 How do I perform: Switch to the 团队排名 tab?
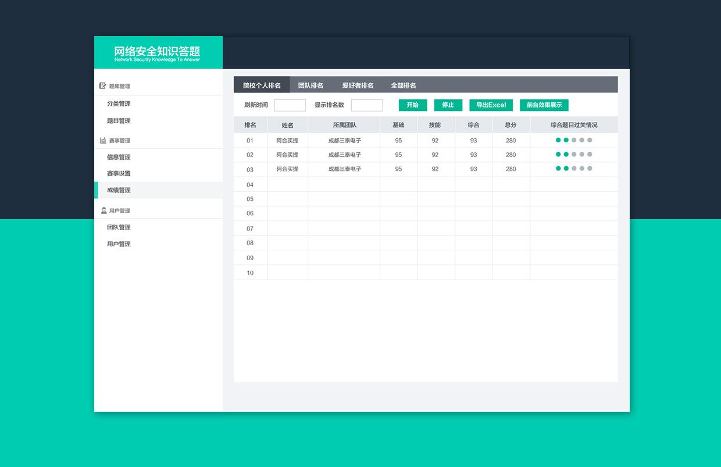point(310,85)
